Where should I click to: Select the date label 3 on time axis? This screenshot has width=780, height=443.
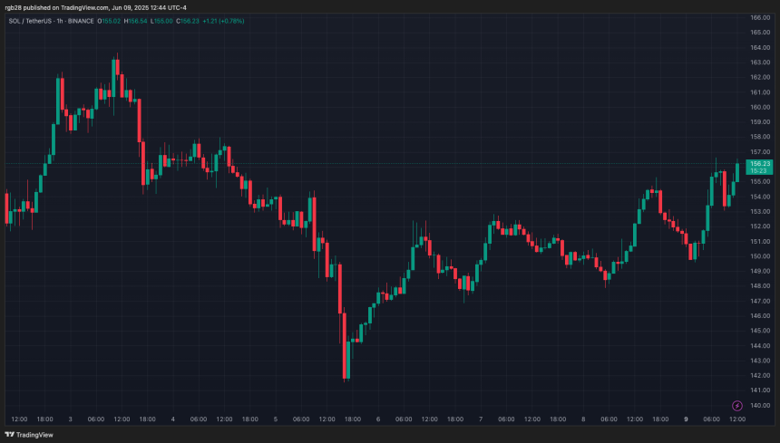70,419
